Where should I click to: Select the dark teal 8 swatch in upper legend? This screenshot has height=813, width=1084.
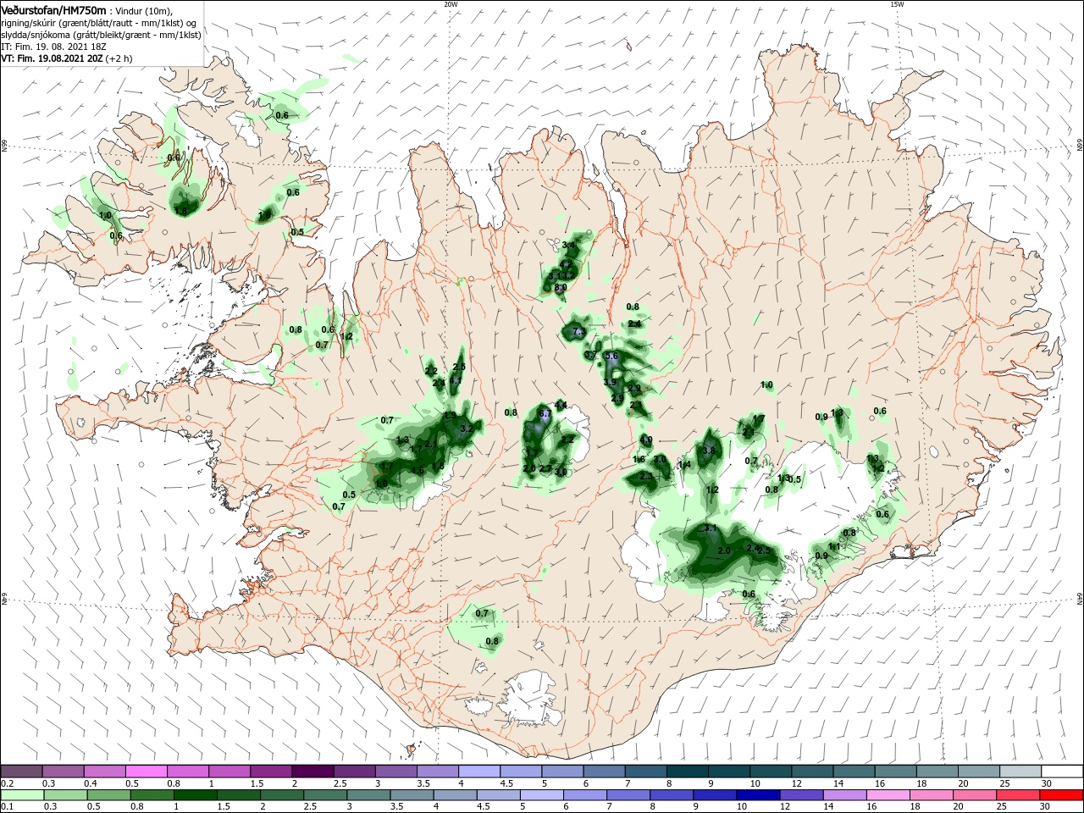688,772
